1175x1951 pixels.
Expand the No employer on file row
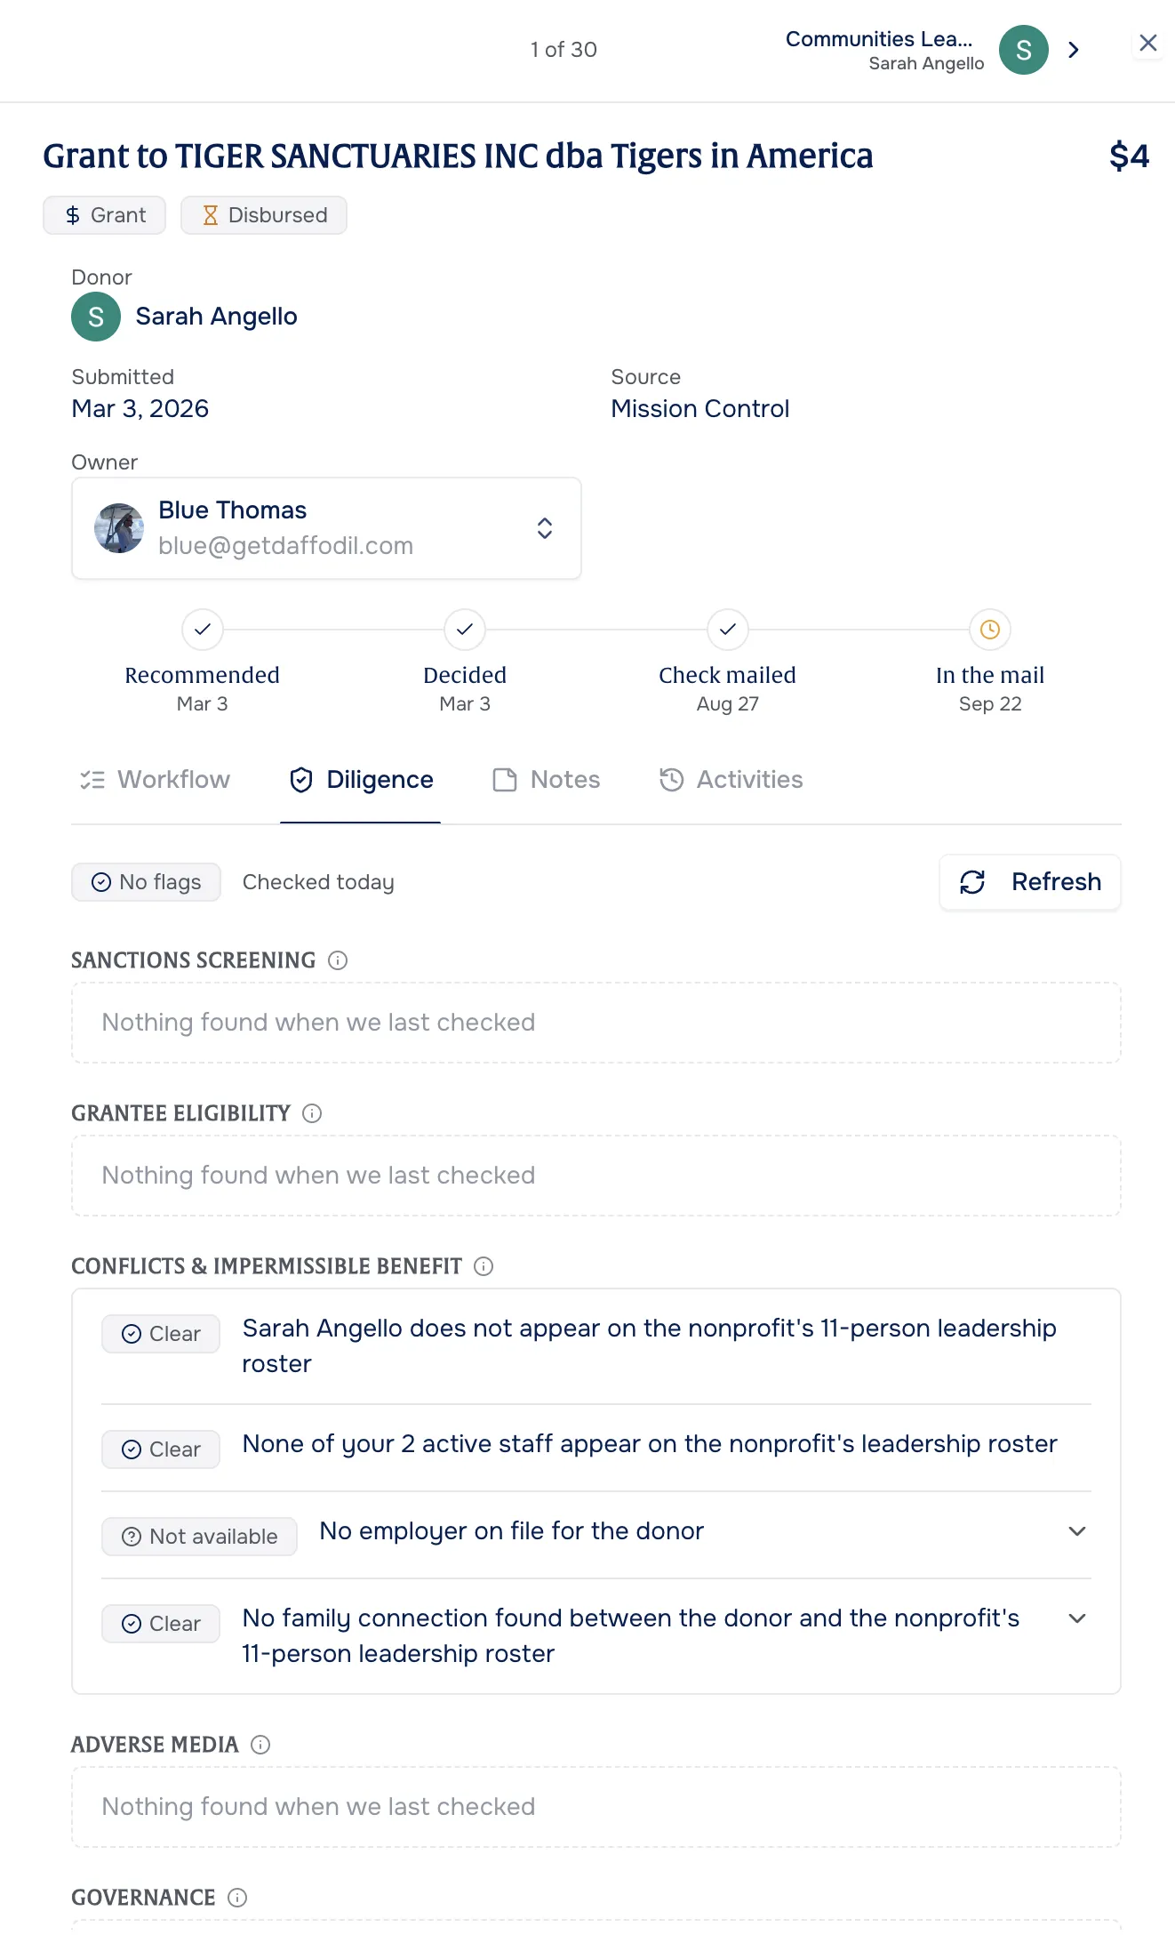coord(1077,1531)
